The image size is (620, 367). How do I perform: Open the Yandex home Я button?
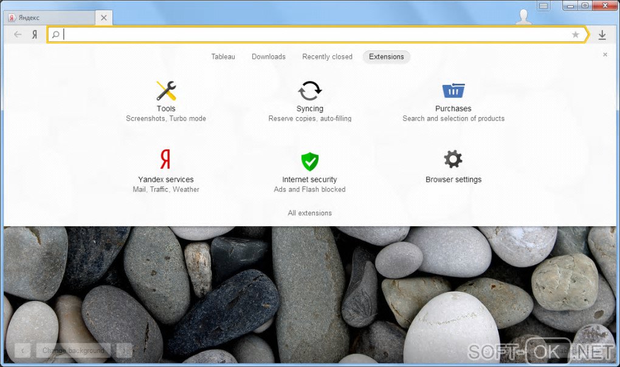tap(35, 35)
